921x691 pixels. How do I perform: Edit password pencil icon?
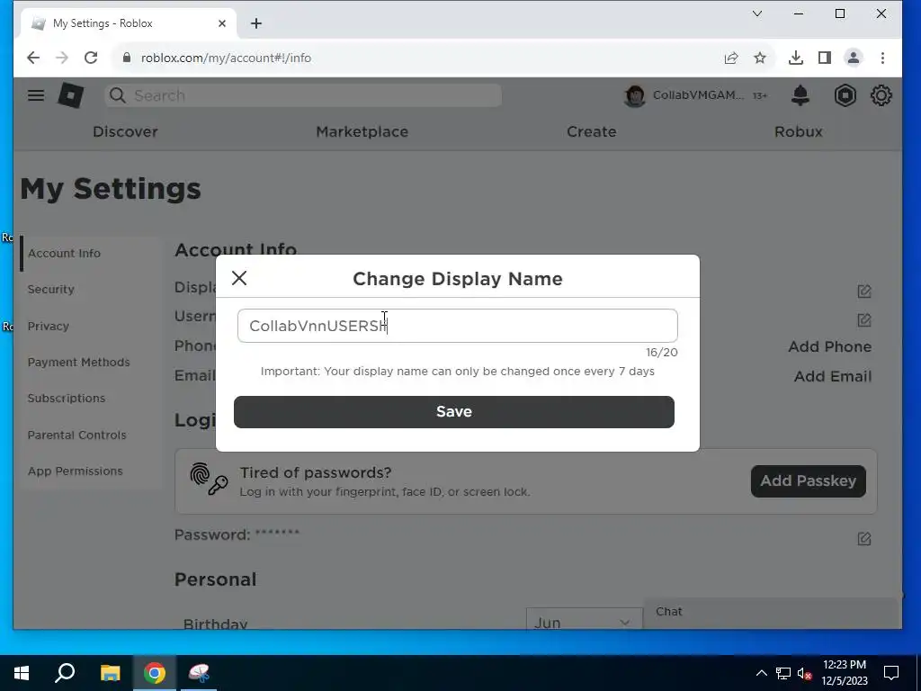coord(864,538)
